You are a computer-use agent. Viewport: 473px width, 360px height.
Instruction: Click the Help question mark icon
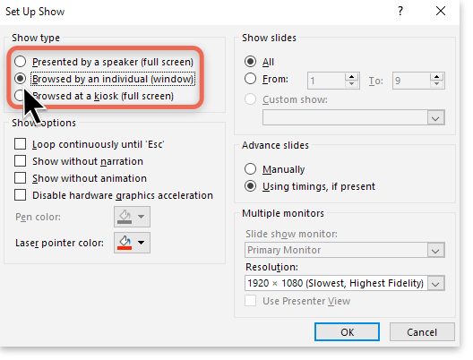[400, 11]
